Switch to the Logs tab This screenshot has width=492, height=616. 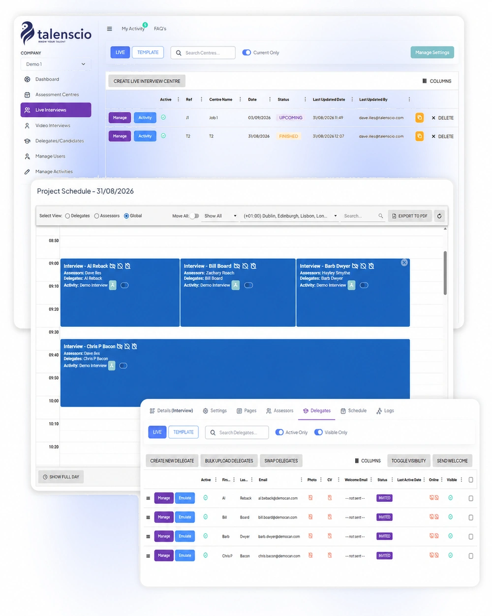tap(385, 411)
